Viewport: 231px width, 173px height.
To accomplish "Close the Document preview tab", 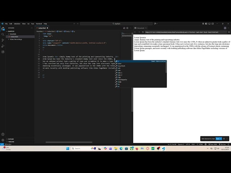I will pos(146,28).
